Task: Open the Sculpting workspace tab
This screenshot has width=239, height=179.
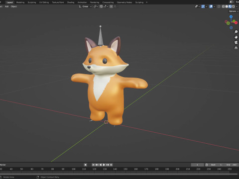Action: tap(32, 2)
